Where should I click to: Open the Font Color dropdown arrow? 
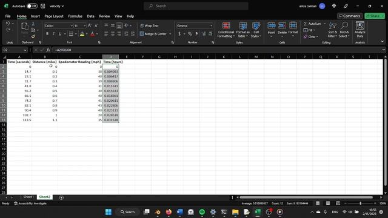(x=97, y=34)
